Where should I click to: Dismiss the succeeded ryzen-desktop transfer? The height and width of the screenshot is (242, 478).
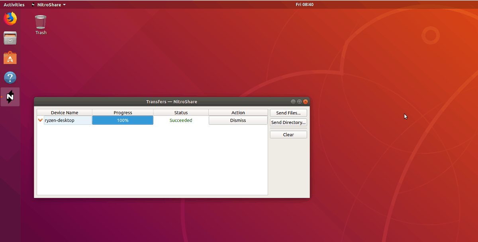(238, 120)
